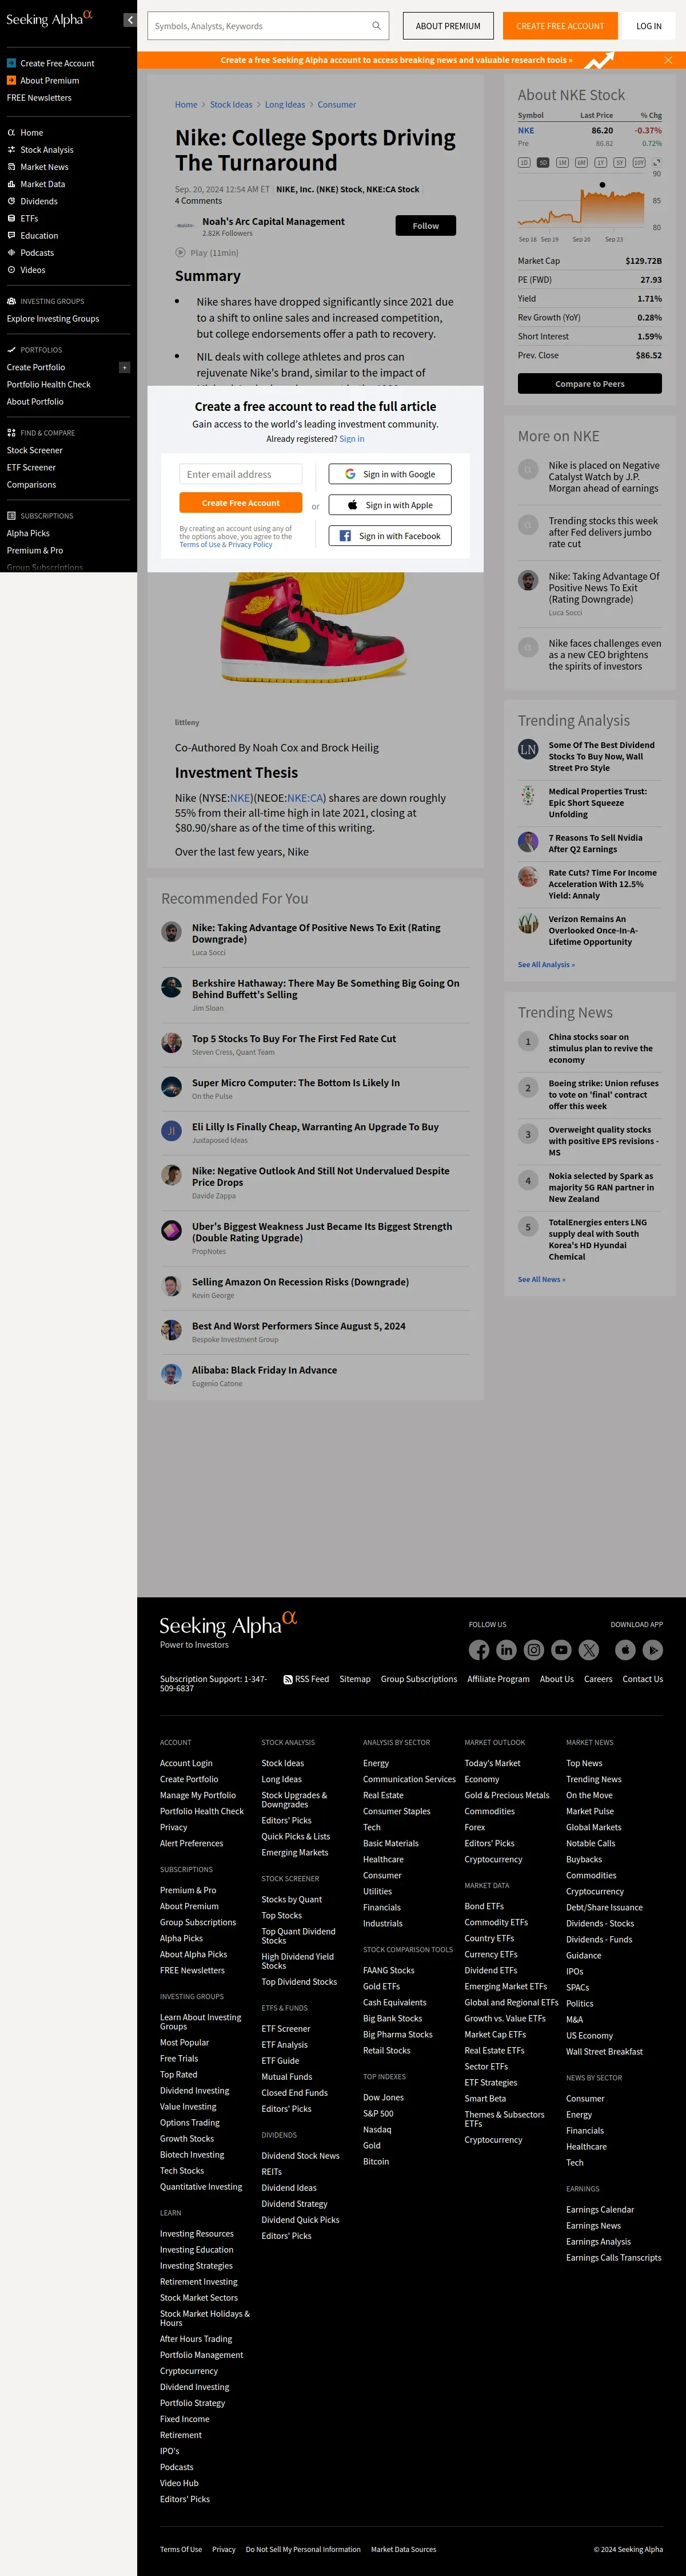Select the 1D chart range
The height and width of the screenshot is (2576, 686).
click(524, 162)
